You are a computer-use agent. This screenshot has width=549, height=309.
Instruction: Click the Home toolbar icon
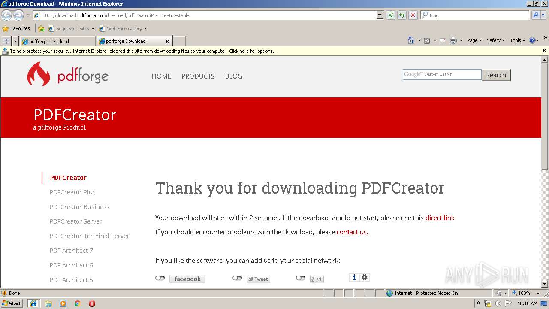(411, 40)
